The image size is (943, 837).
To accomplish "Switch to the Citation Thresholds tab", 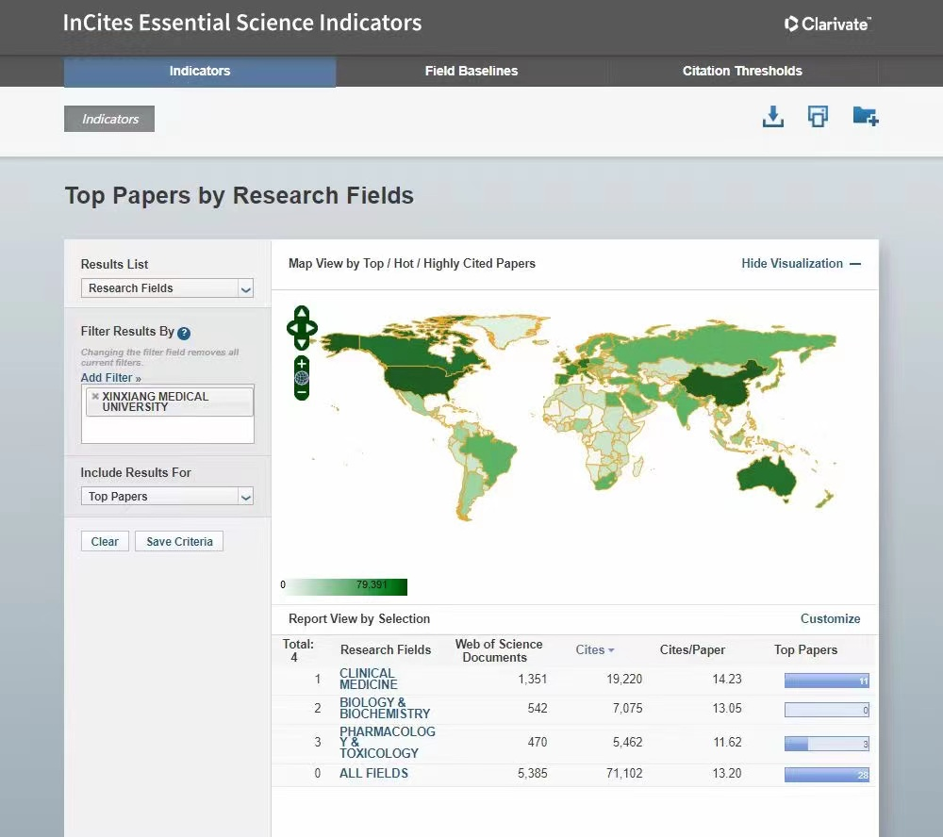I will tap(742, 71).
